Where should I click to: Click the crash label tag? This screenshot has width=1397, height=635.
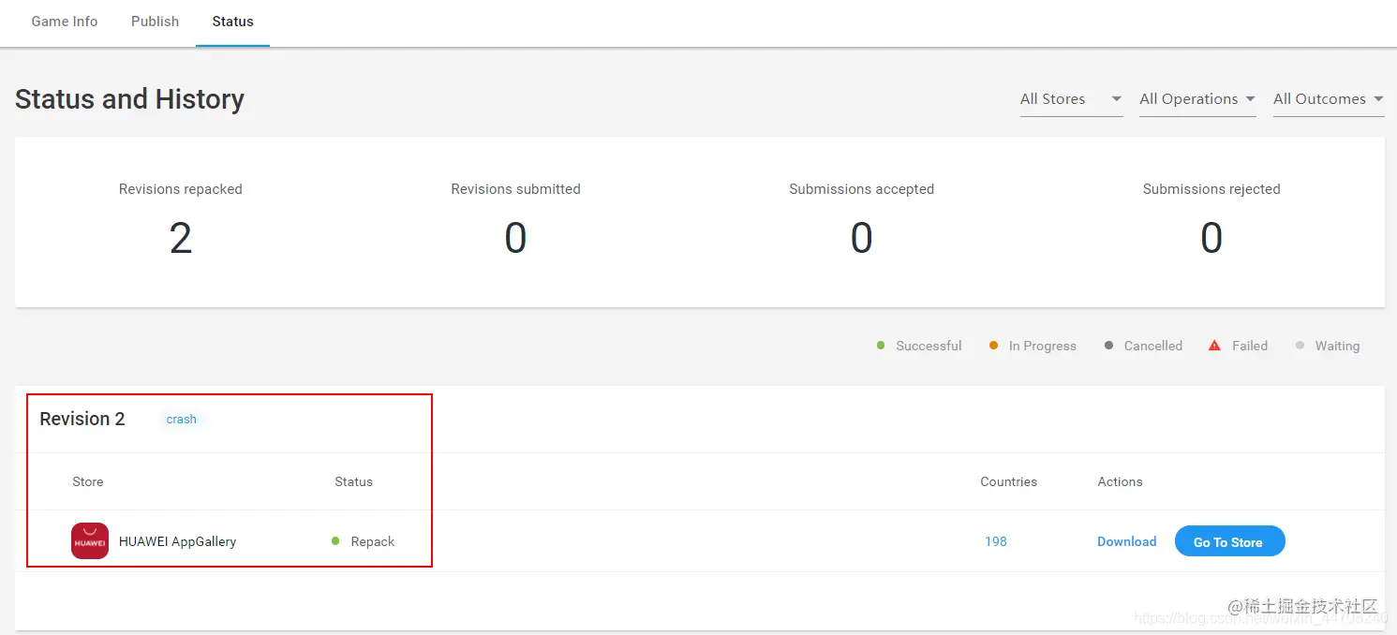pos(181,420)
